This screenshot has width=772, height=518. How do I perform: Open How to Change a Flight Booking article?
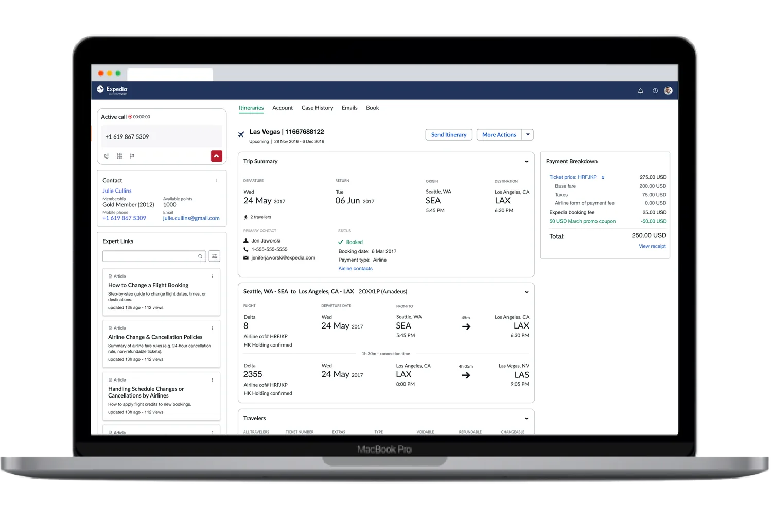(148, 285)
